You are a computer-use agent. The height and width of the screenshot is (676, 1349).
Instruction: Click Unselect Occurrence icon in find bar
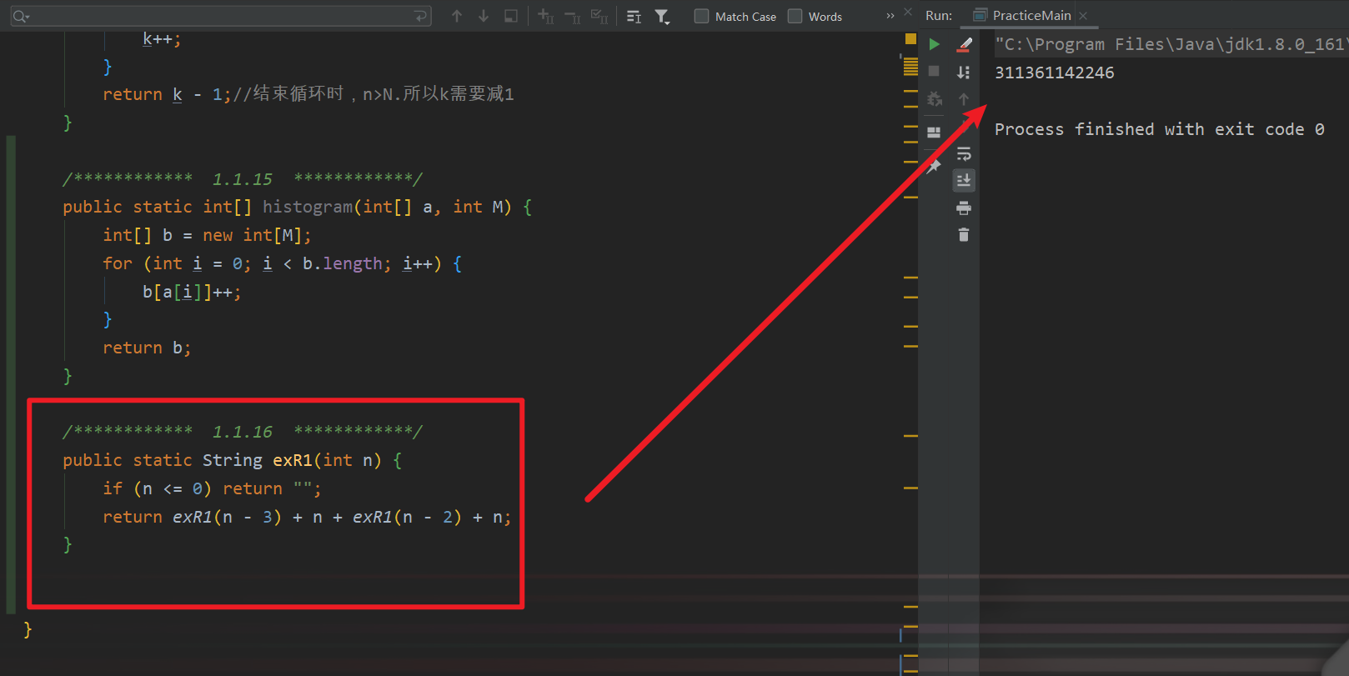tap(573, 16)
